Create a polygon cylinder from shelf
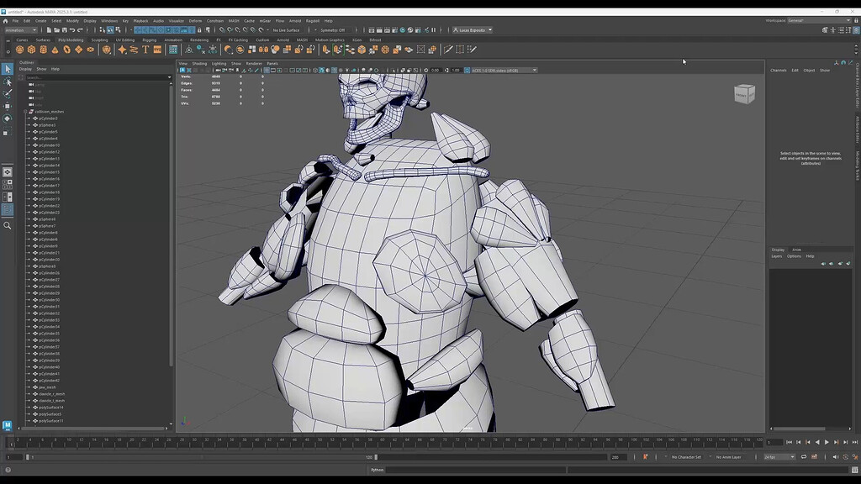The width and height of the screenshot is (861, 484). (44, 50)
